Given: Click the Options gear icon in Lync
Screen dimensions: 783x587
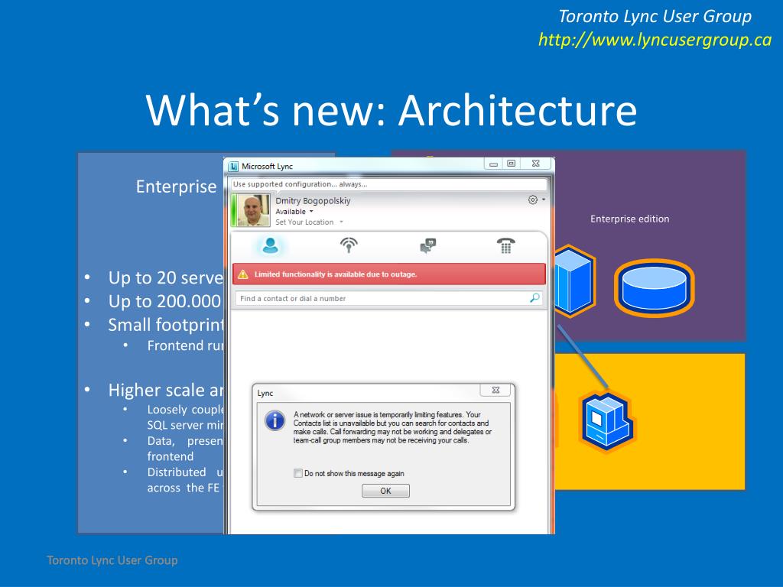Looking at the screenshot, I should (533, 199).
